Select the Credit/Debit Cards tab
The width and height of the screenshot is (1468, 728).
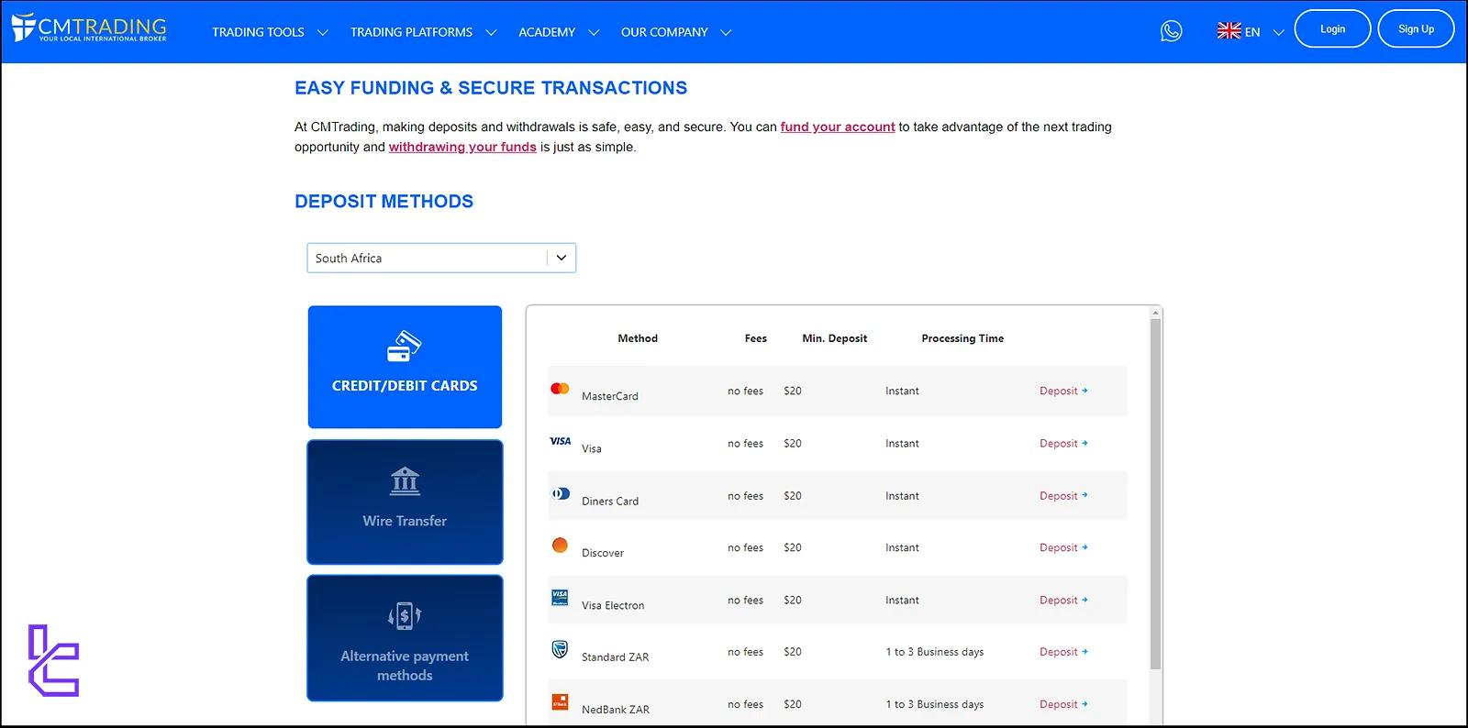[x=405, y=367]
